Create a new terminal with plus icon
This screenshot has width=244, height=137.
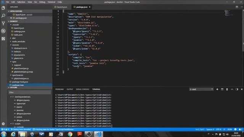pyautogui.click(x=217, y=89)
